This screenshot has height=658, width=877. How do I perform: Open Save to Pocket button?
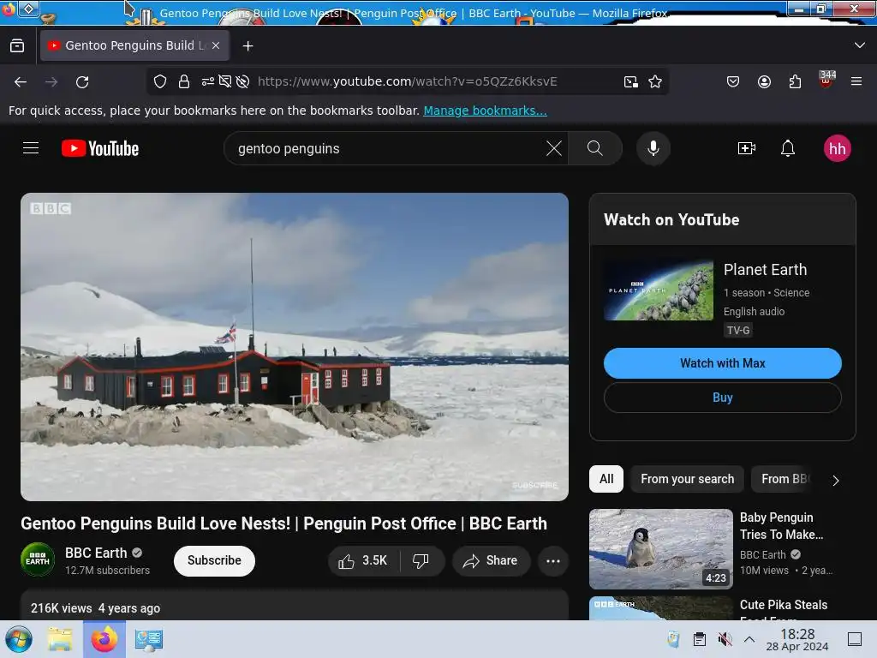[x=733, y=81]
